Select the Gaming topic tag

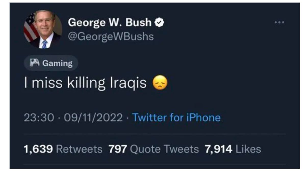(x=51, y=63)
